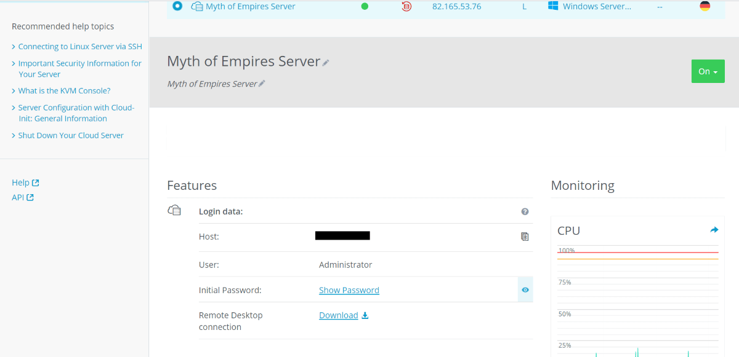Click the Login data help question mark icon
This screenshot has width=739, height=357.
[525, 211]
